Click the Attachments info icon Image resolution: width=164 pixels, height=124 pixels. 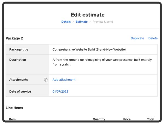tap(46, 80)
